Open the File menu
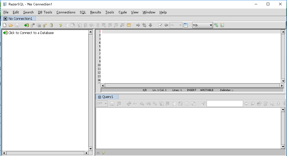Viewport: 287px width, 156px height. (6, 12)
